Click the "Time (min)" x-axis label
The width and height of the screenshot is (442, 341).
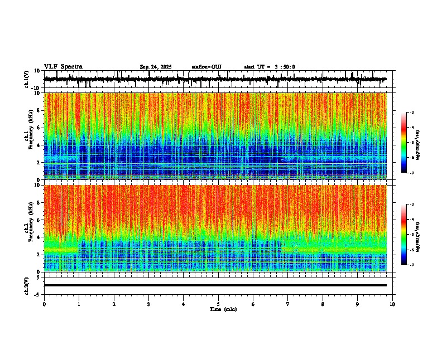[223, 309]
